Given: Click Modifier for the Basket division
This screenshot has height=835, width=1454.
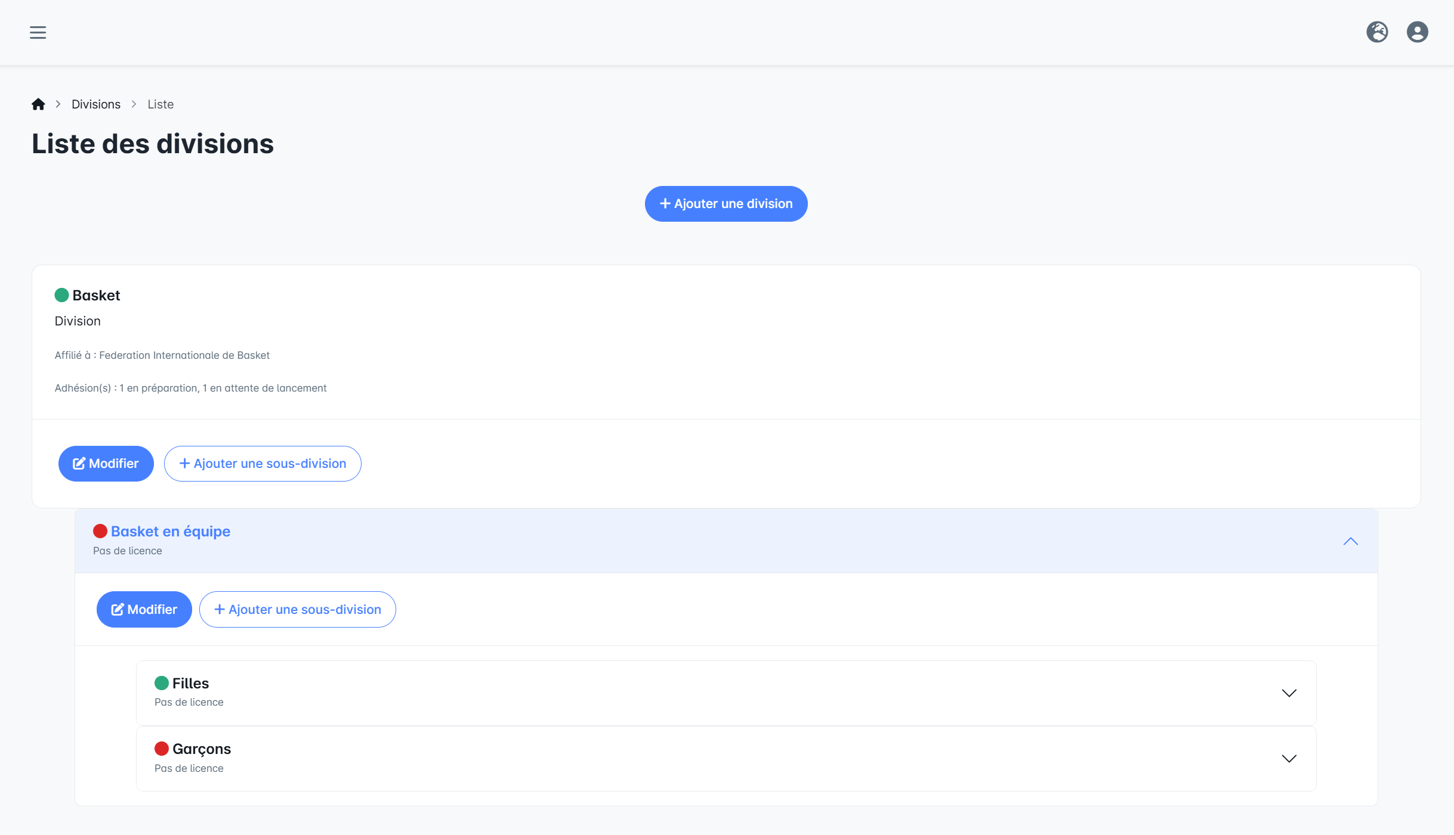Looking at the screenshot, I should [x=106, y=464].
